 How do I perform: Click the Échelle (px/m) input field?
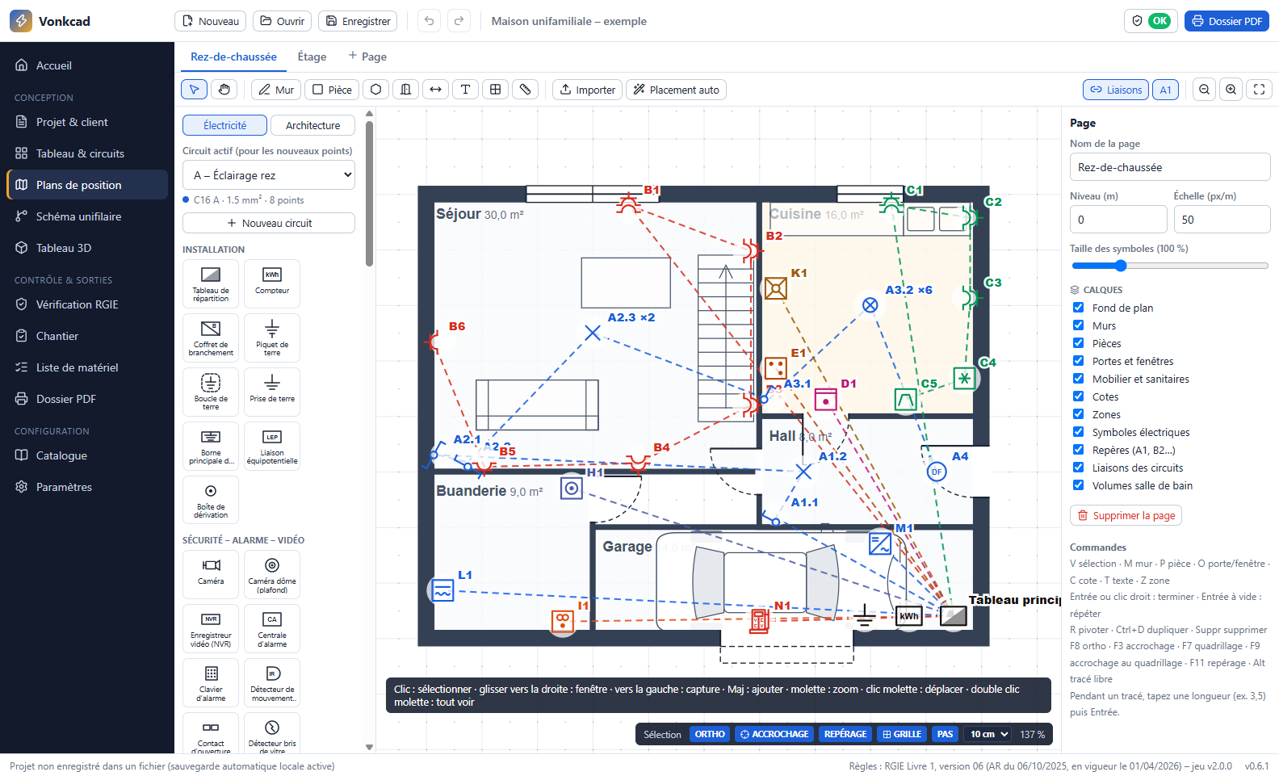tap(1222, 220)
